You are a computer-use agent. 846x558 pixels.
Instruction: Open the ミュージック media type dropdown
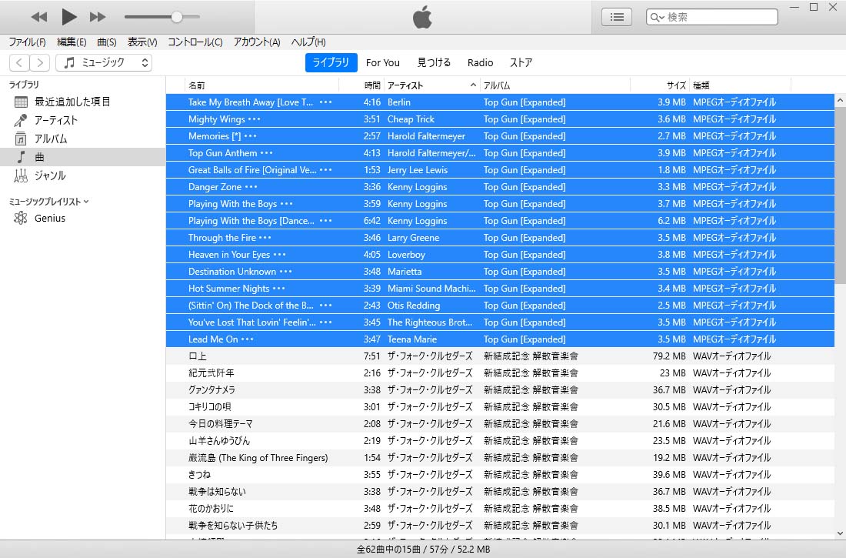tap(104, 63)
